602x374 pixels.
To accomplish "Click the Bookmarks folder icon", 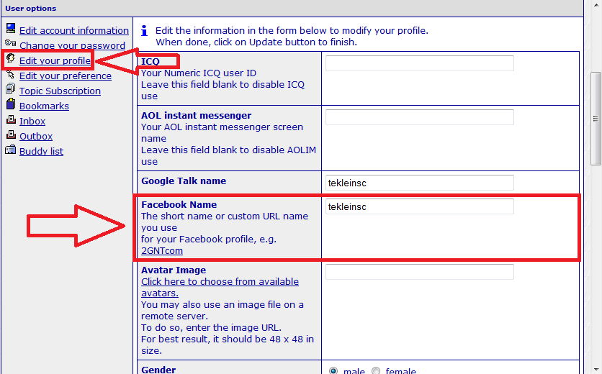I will coord(11,104).
